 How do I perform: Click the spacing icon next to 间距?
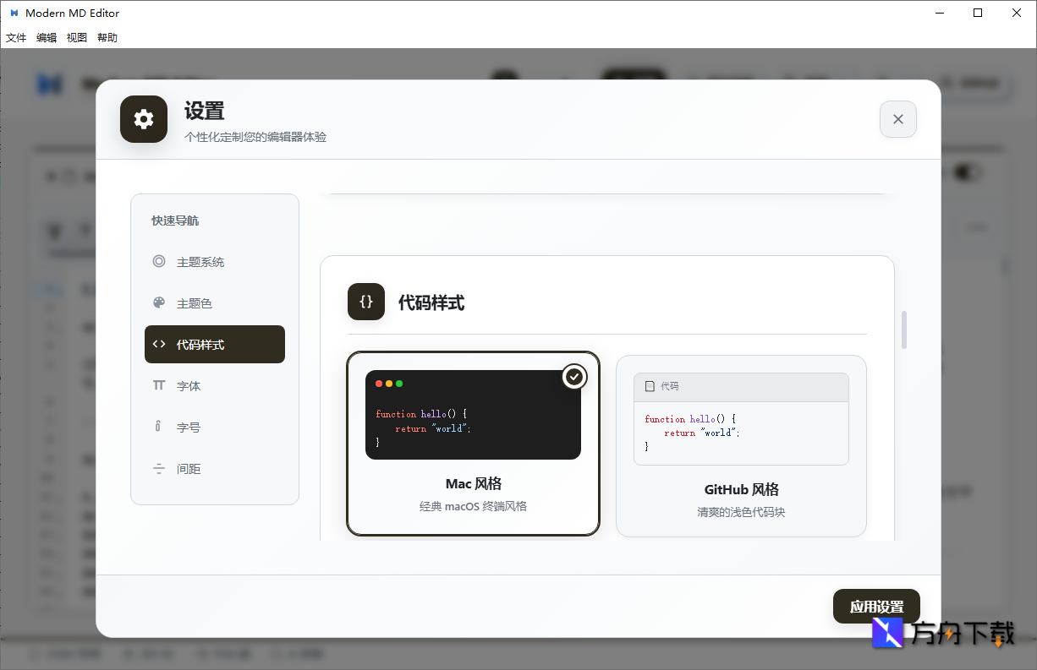[159, 468]
